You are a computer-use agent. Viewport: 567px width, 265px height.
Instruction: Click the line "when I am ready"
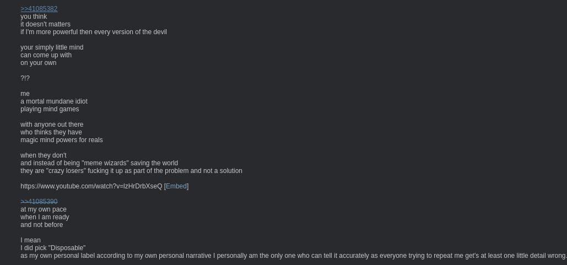click(x=45, y=217)
